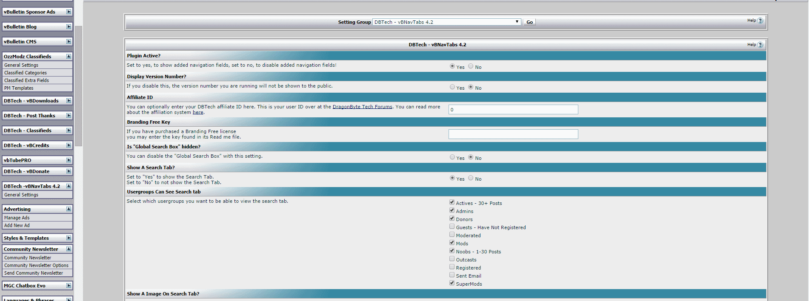Check the Outcasts usergroup
Viewport: 809px width, 301px height.
pos(452,259)
